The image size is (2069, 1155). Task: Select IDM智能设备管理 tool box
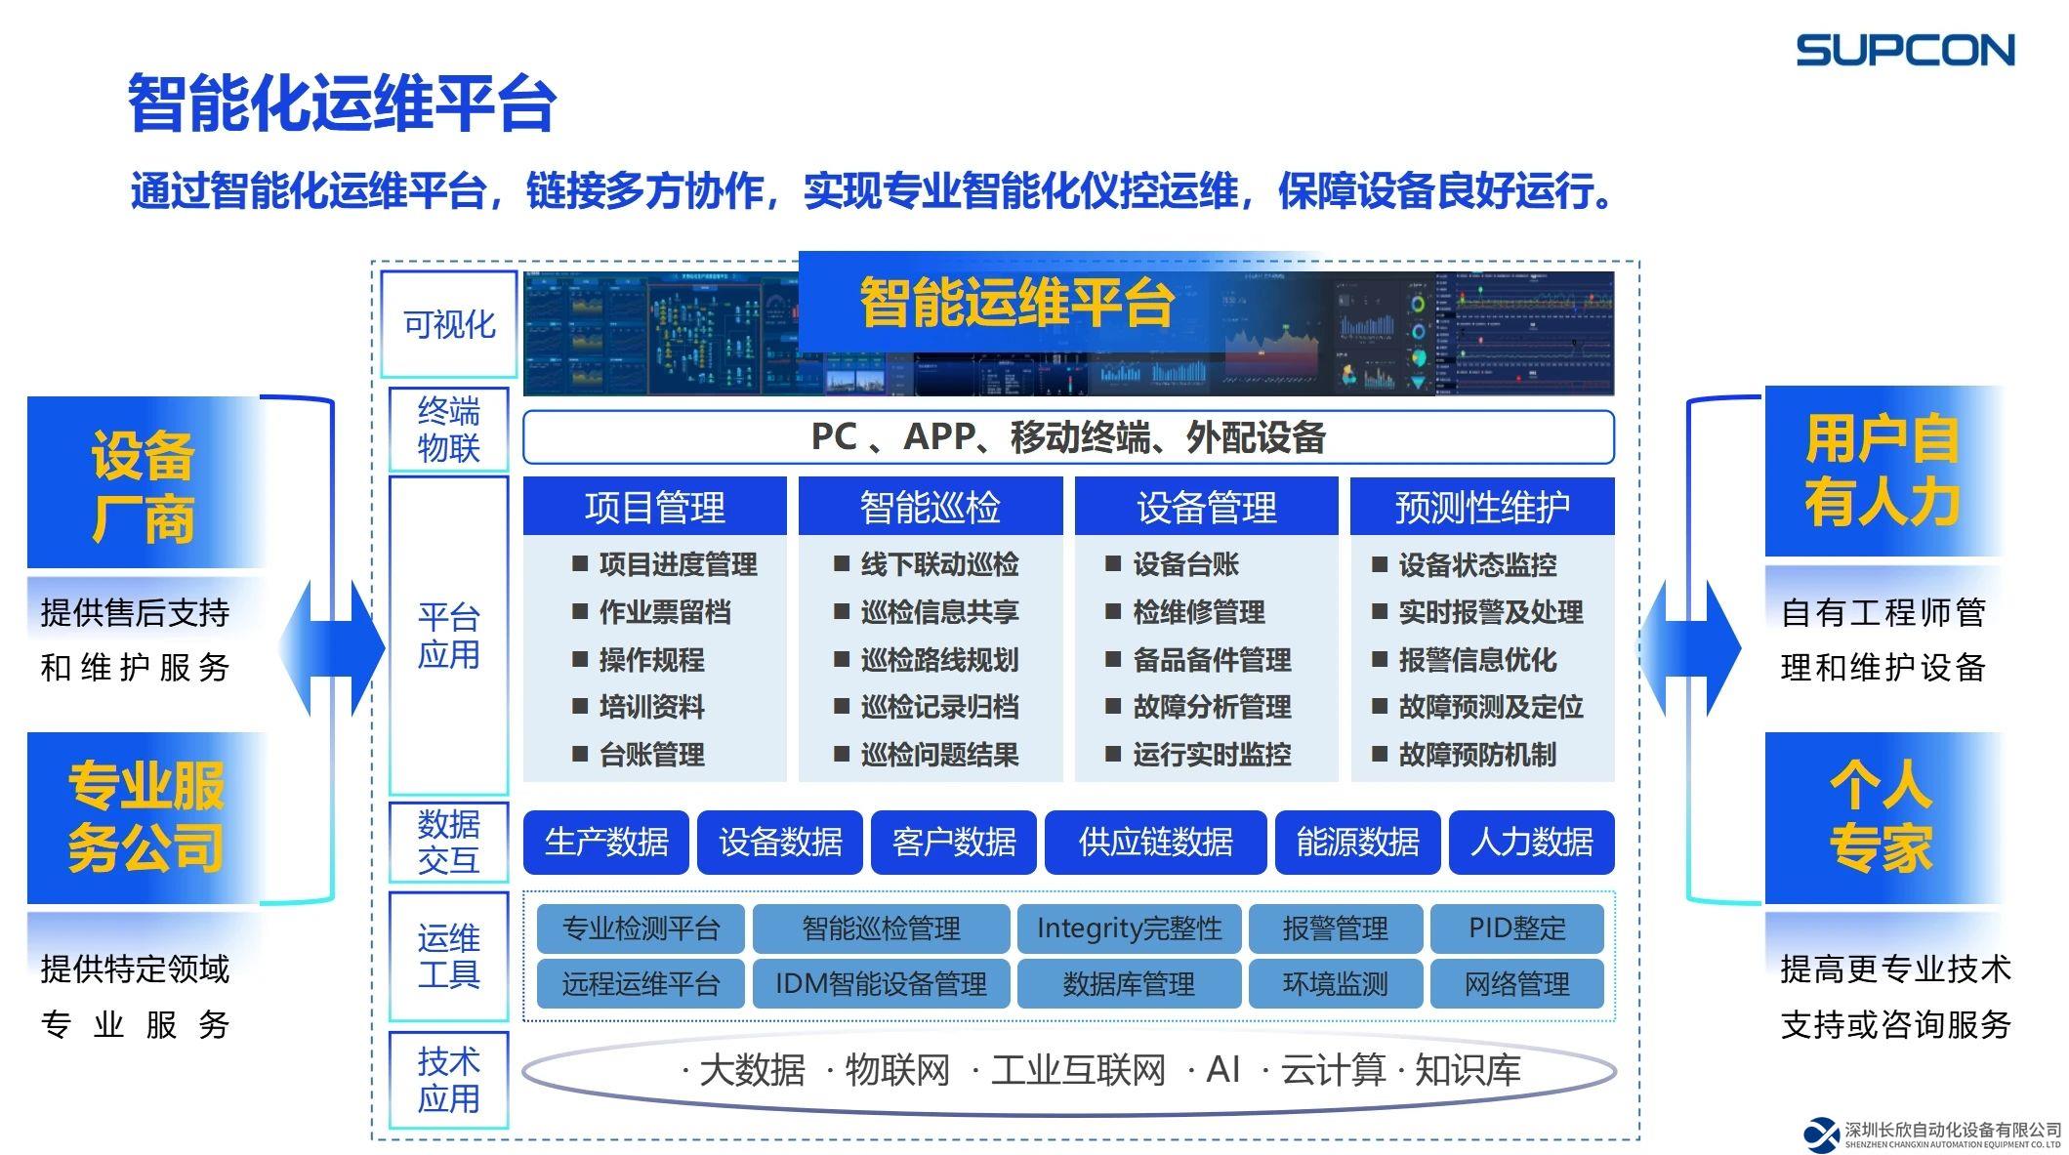pos(881,983)
